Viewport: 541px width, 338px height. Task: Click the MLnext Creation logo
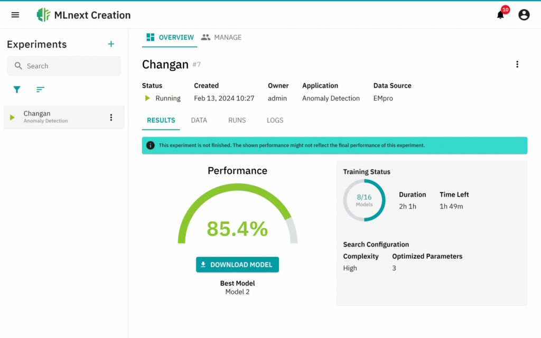click(43, 15)
